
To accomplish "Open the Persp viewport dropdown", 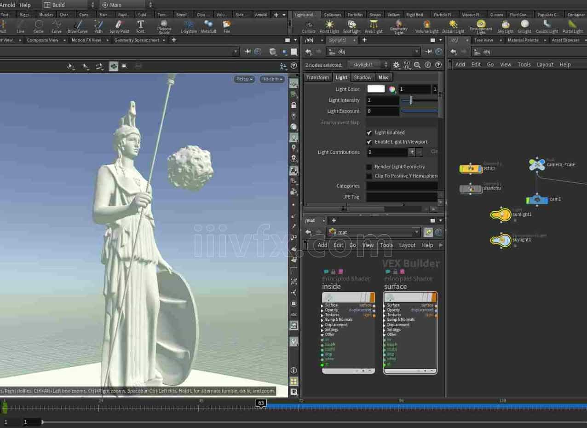I will [244, 79].
